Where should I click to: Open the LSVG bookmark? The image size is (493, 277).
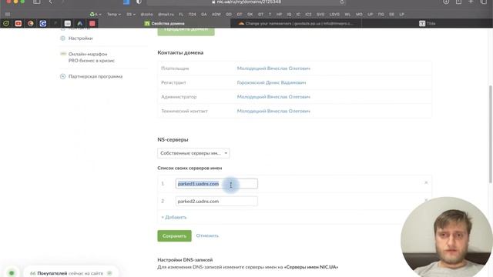coord(334,14)
